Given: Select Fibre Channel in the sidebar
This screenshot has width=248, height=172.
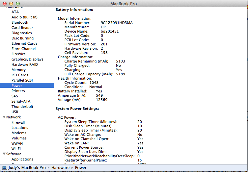Looking at the screenshot, I should click(23, 49).
